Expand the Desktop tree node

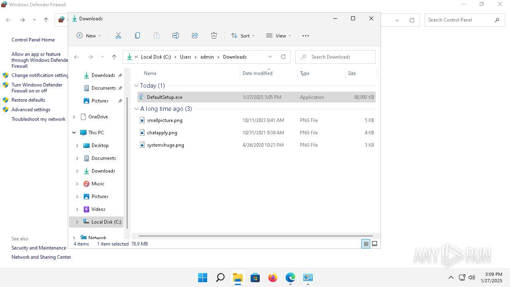(77, 145)
